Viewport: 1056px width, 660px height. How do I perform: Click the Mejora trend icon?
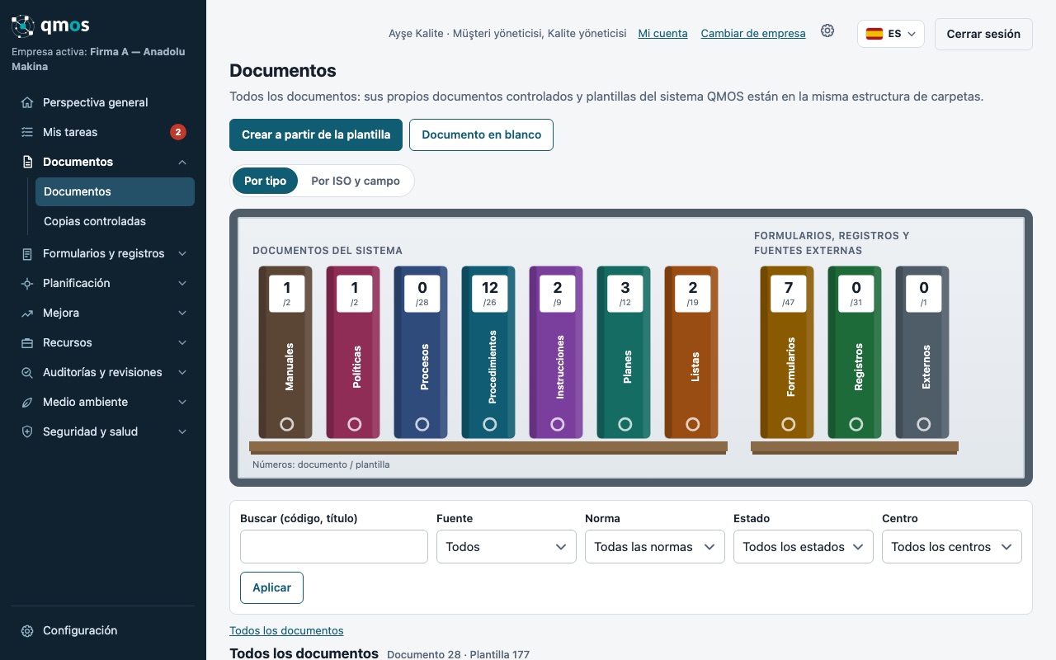[x=27, y=313]
